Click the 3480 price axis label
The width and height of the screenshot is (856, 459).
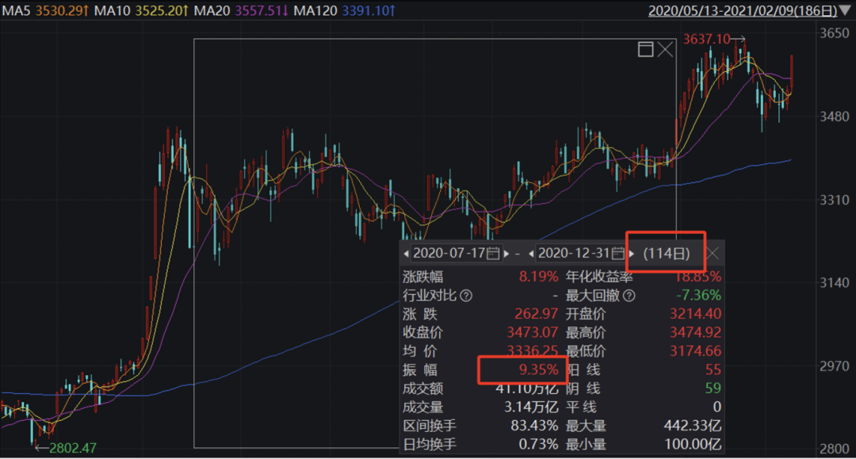tap(835, 117)
